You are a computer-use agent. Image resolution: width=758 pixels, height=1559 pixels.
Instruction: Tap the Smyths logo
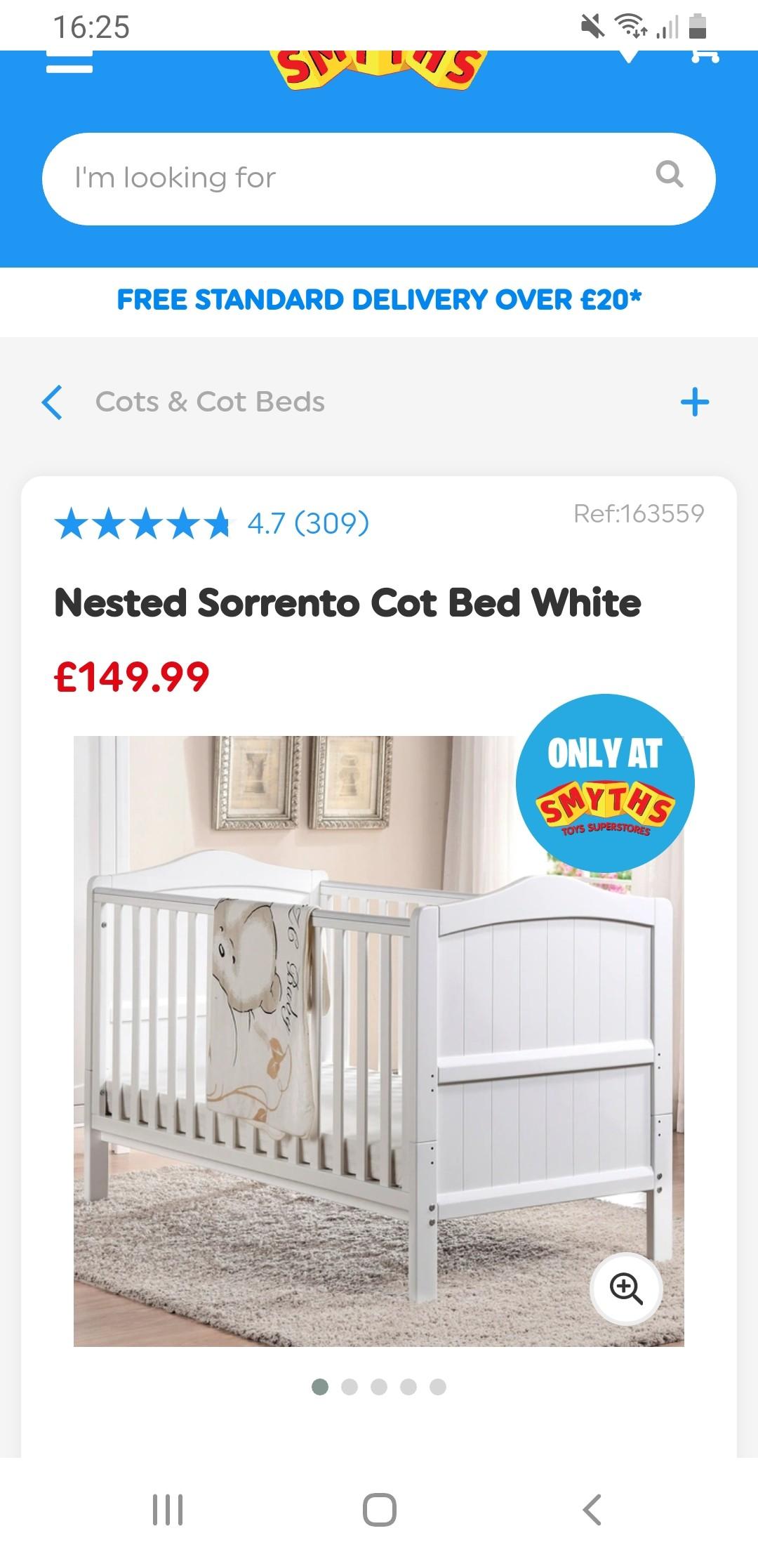pos(379,69)
